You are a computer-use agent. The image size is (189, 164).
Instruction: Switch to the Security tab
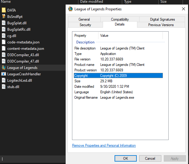click(85, 25)
